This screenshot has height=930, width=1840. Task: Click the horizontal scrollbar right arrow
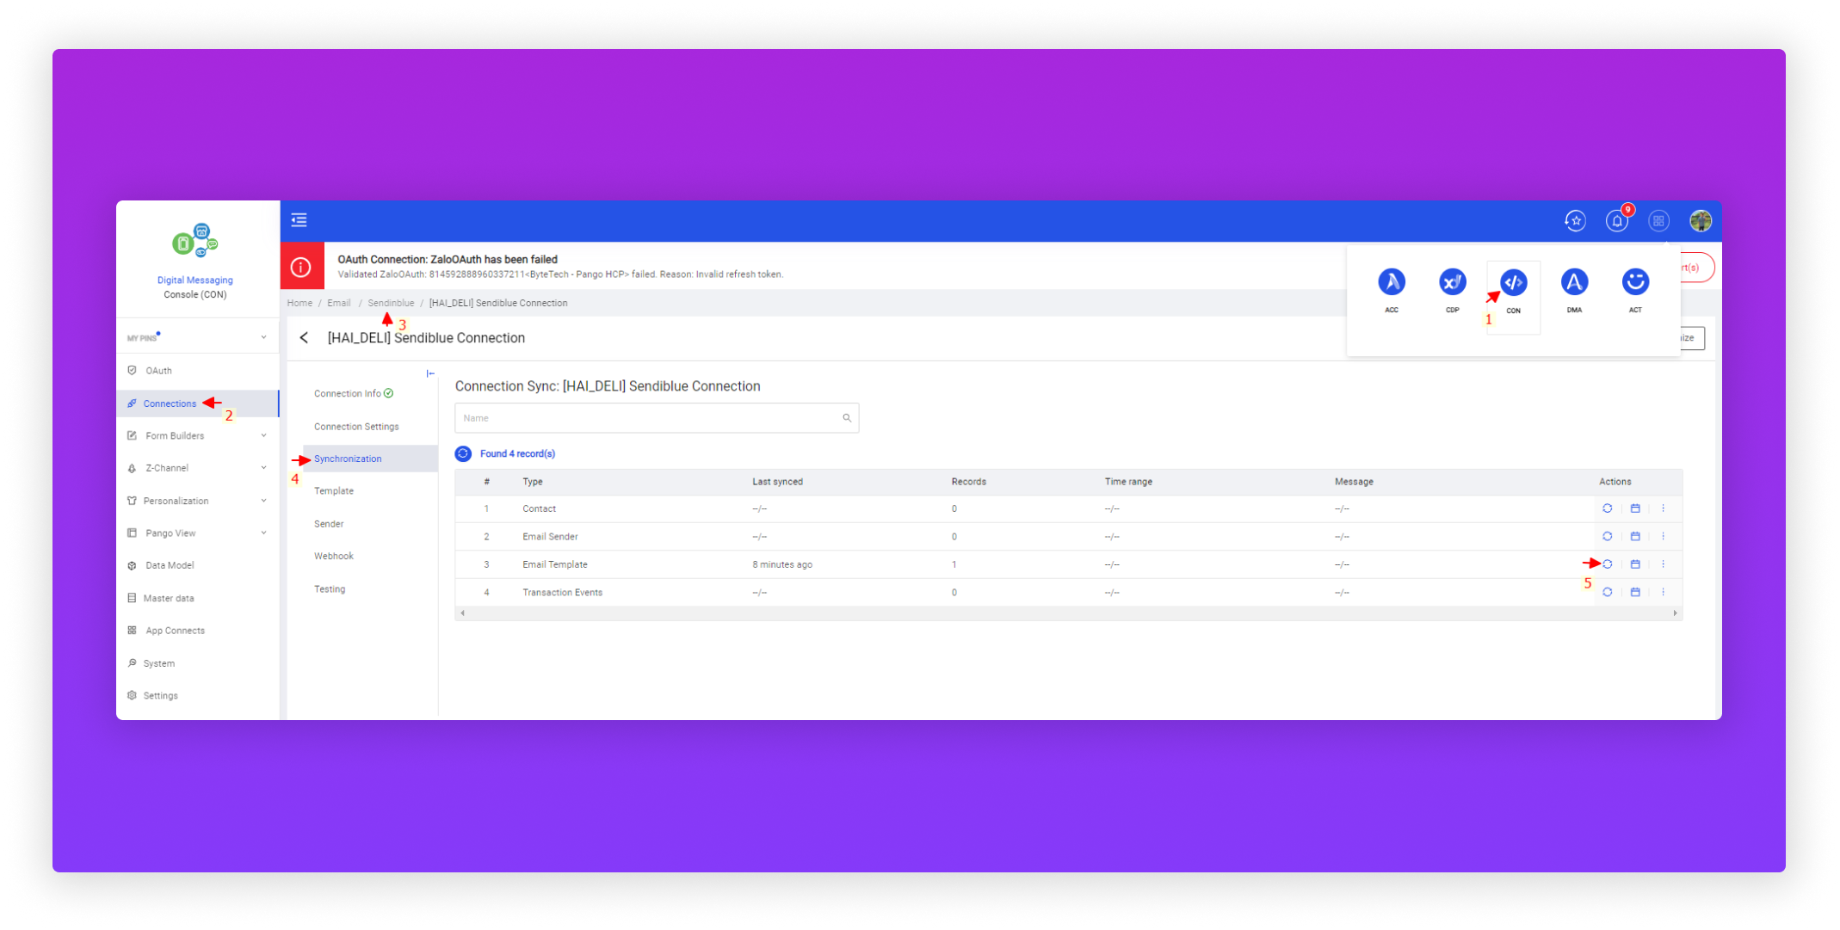(x=1675, y=613)
